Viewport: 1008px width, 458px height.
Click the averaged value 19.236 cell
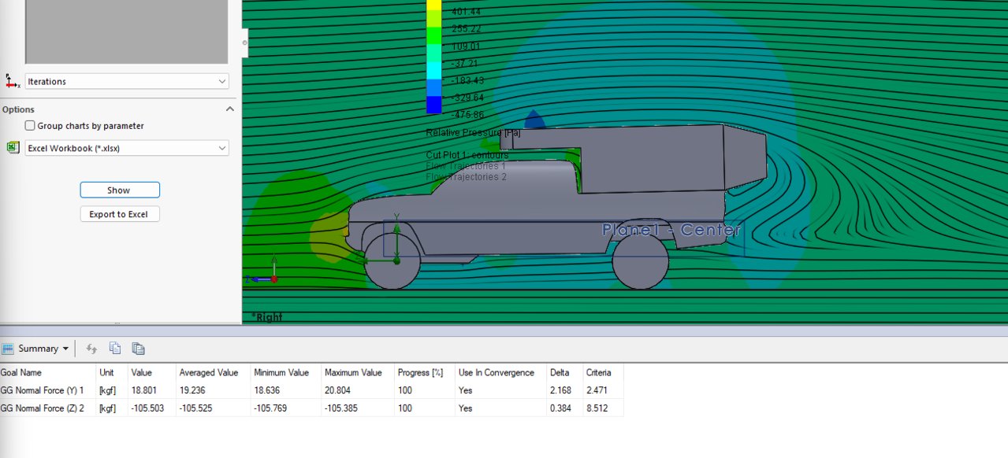click(192, 389)
